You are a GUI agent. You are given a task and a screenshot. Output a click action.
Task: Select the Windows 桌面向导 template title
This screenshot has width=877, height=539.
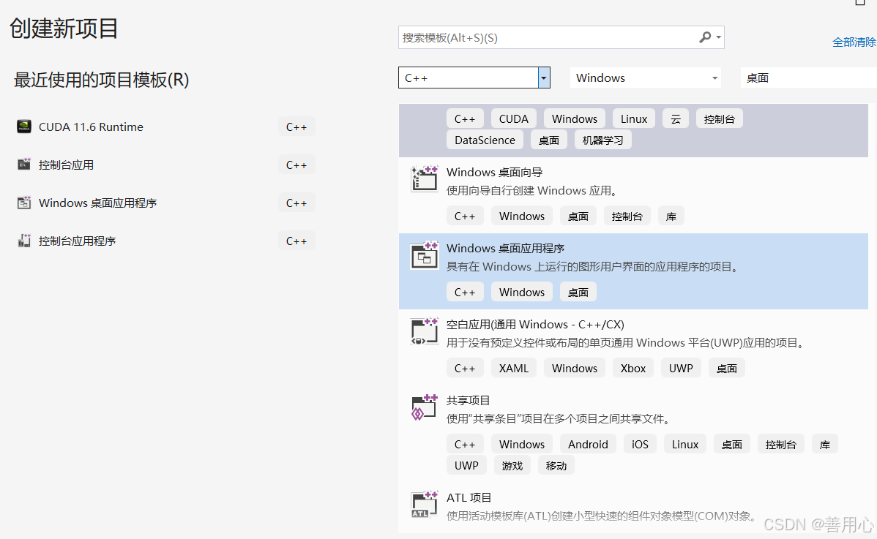494,172
